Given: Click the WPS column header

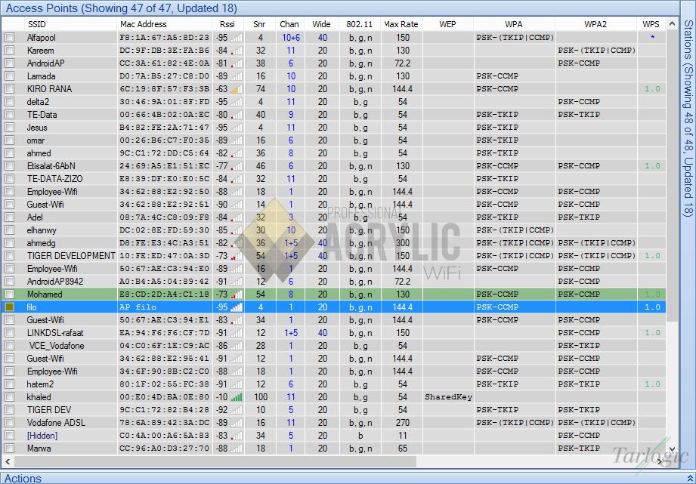Looking at the screenshot, I should 651,24.
